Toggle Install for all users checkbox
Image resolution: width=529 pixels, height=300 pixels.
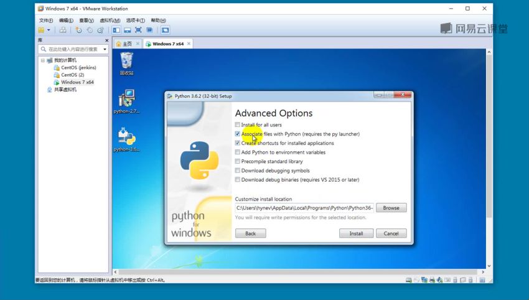click(238, 125)
